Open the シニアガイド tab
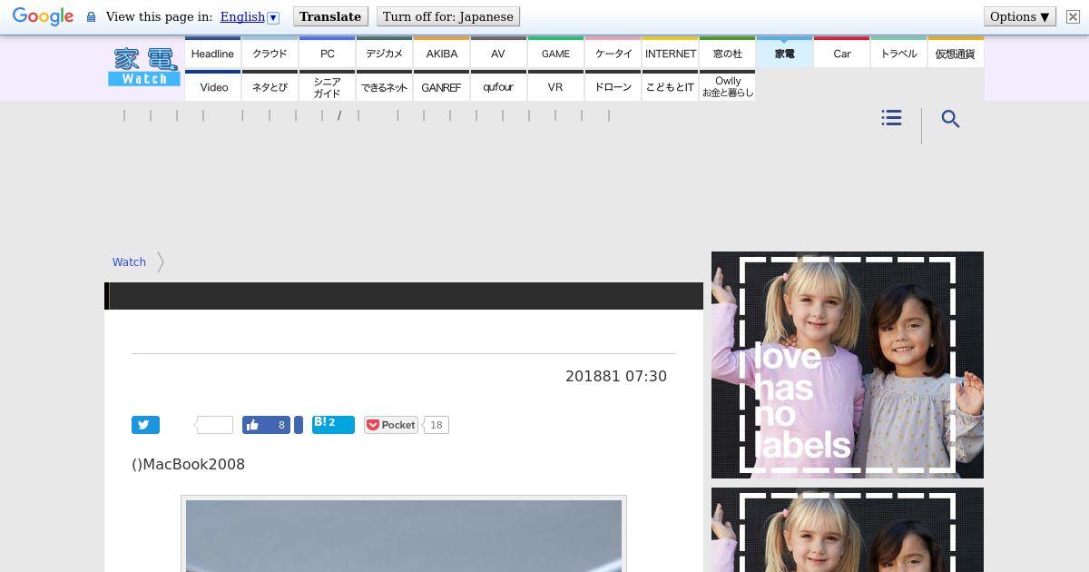The image size is (1089, 572). click(x=327, y=86)
